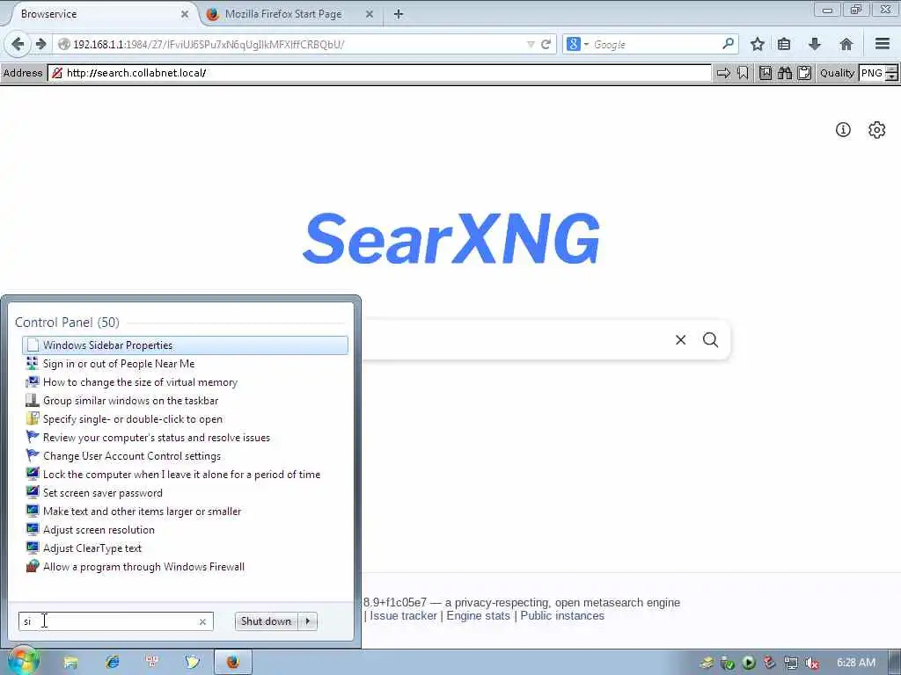Open the Browservice bookmark ribbon icon

click(x=743, y=73)
